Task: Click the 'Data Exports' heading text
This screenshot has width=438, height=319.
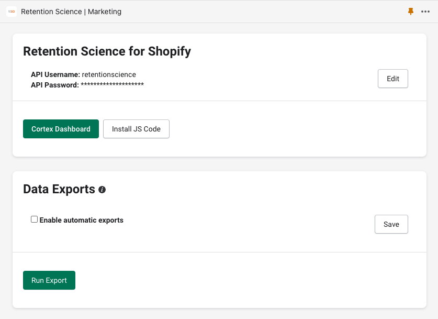Action: [x=59, y=189]
